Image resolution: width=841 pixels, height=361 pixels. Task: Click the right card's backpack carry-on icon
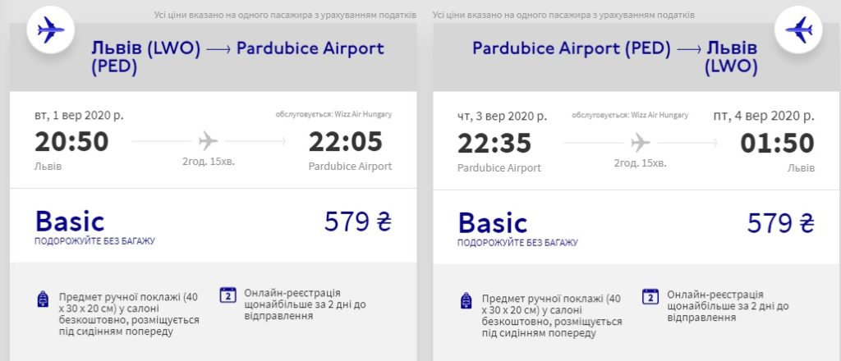(466, 299)
